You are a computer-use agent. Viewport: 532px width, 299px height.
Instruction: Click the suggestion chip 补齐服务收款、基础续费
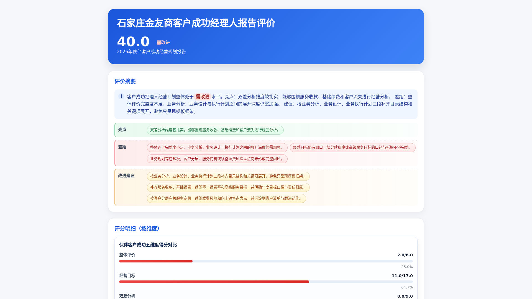[228, 187]
